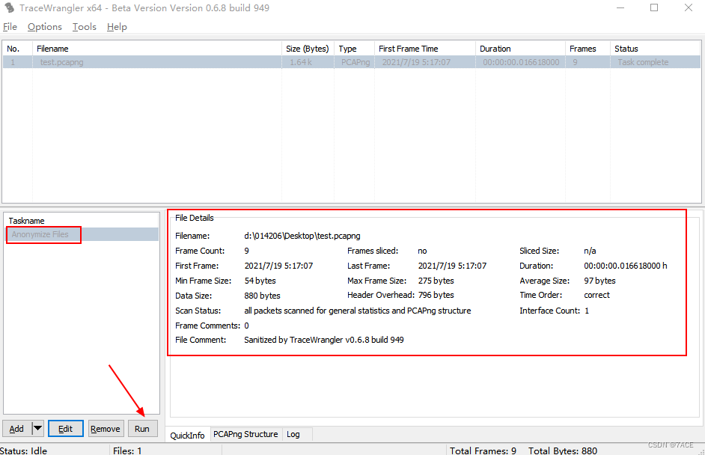Switch to the Log tab
The width and height of the screenshot is (705, 455).
point(293,434)
